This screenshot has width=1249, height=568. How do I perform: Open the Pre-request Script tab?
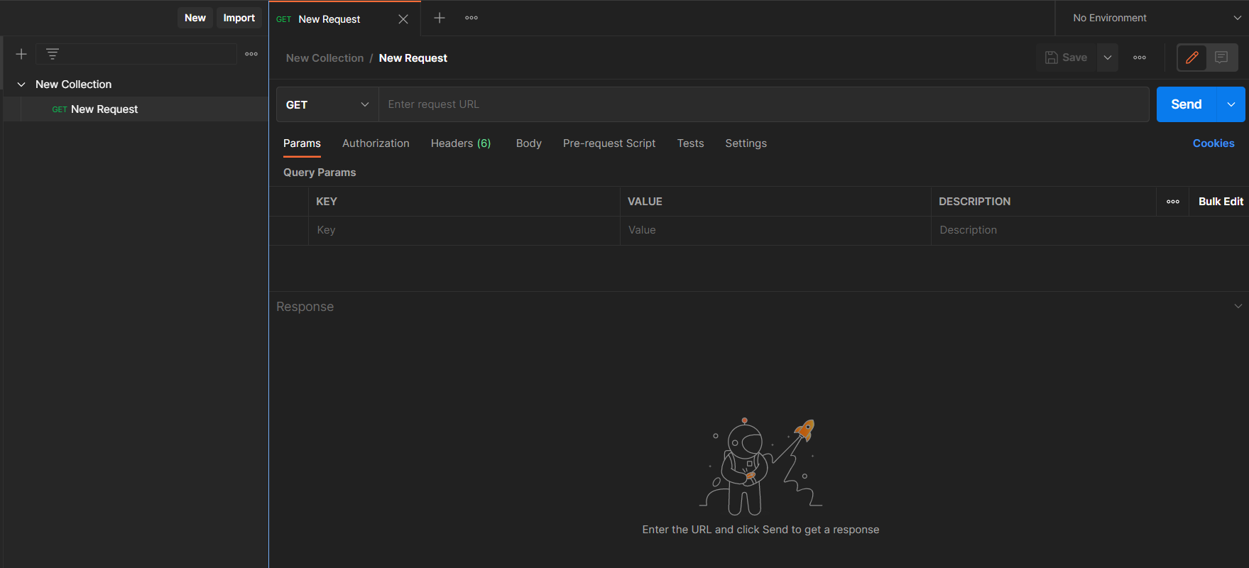tap(609, 143)
